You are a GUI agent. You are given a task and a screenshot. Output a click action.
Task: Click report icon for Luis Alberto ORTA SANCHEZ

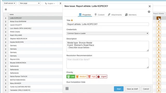(x=158, y=28)
